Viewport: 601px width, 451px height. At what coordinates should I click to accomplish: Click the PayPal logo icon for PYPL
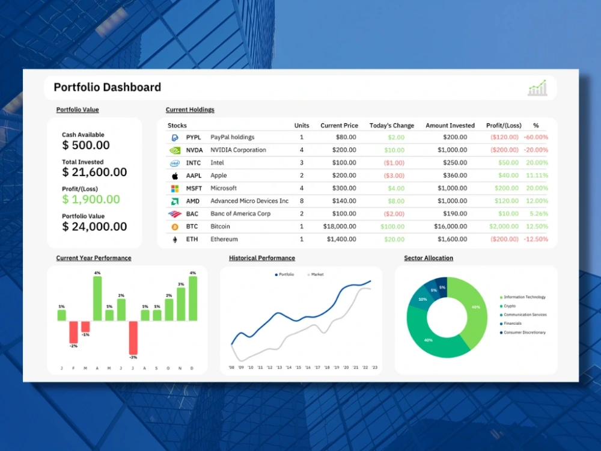[175, 137]
